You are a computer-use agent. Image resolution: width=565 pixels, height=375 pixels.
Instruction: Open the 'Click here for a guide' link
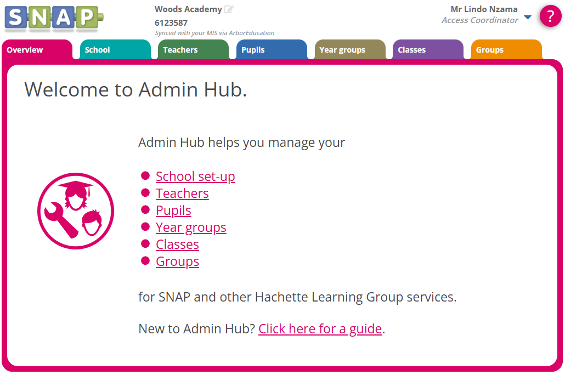(x=320, y=329)
